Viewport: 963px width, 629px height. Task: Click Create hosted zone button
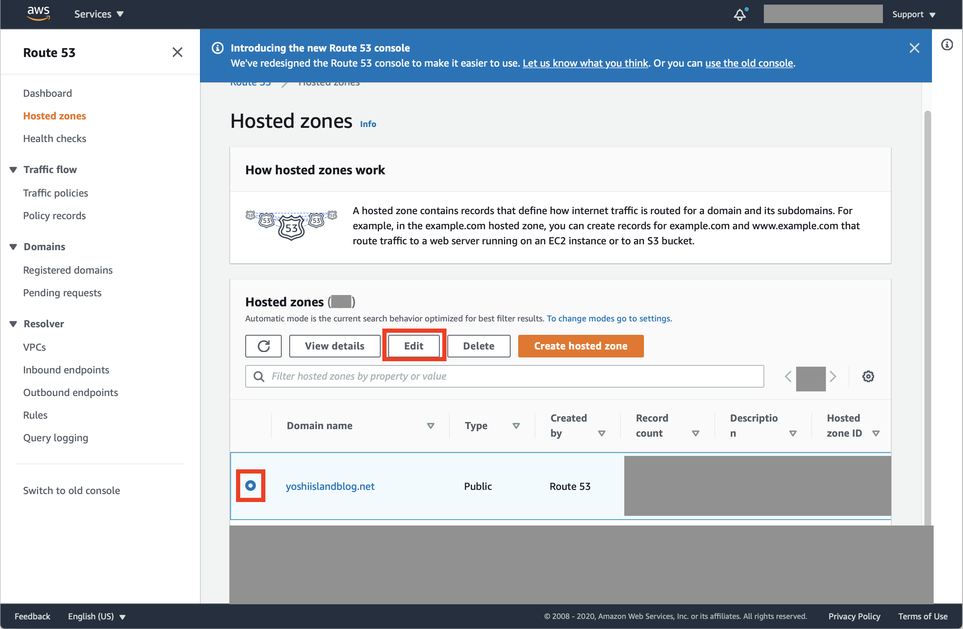[581, 346]
